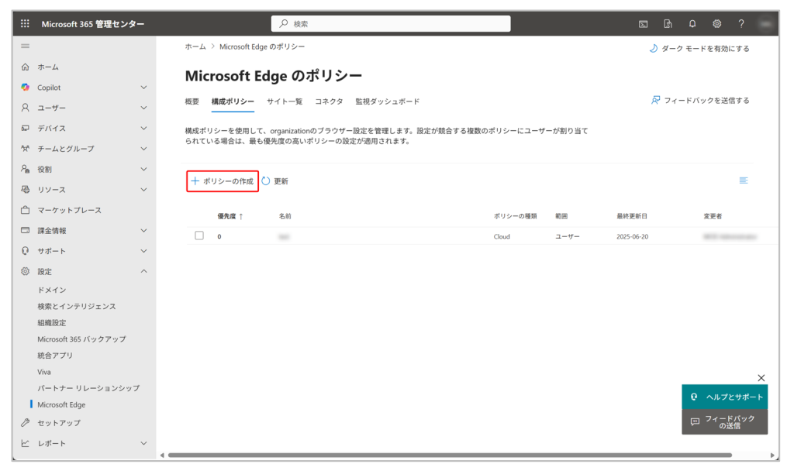Open 統合アプリ in sidebar

point(55,355)
